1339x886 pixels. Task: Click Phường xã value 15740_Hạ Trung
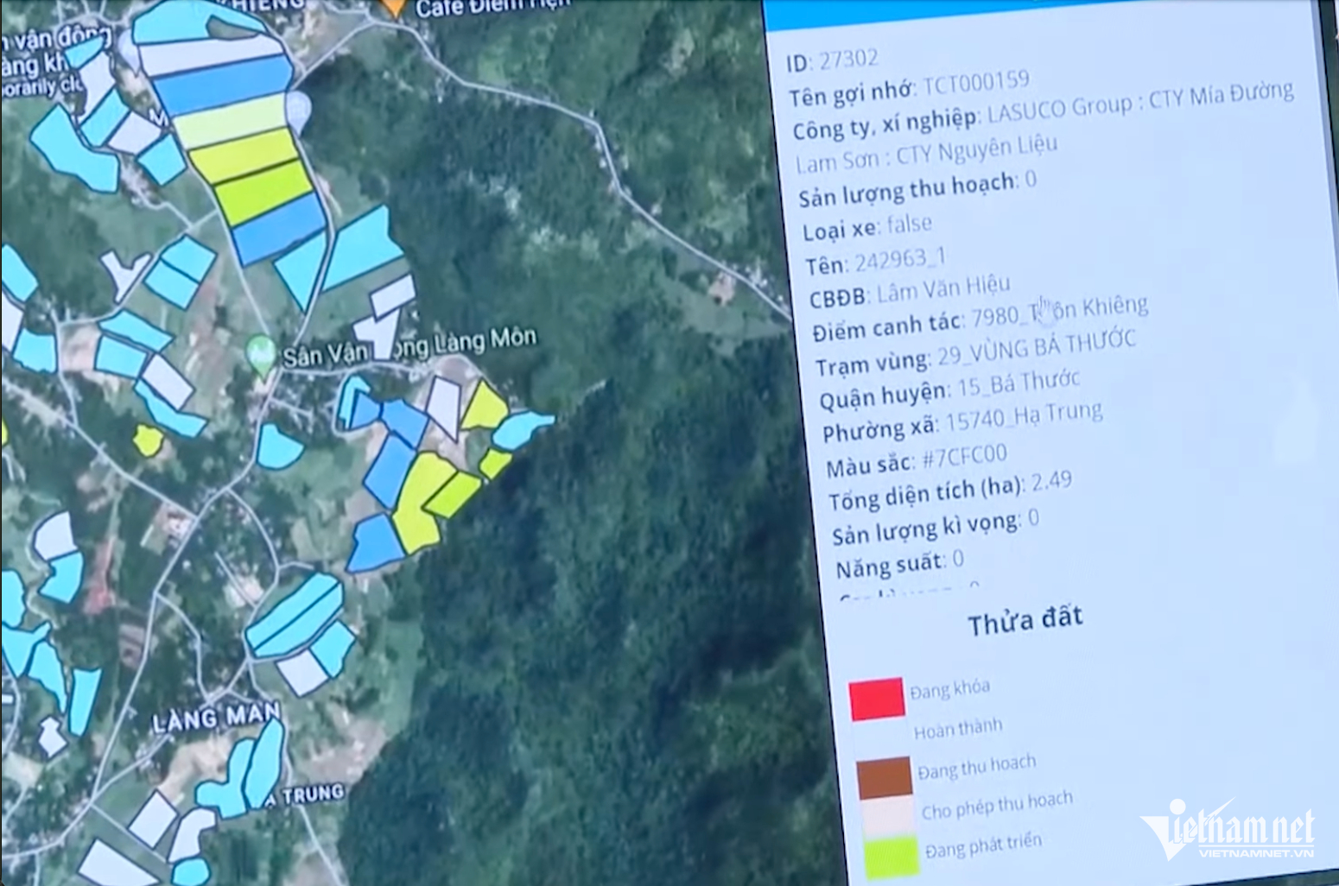[1024, 417]
